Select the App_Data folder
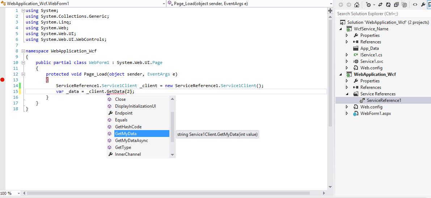Viewport: 431px width, 198px height. click(x=369, y=48)
